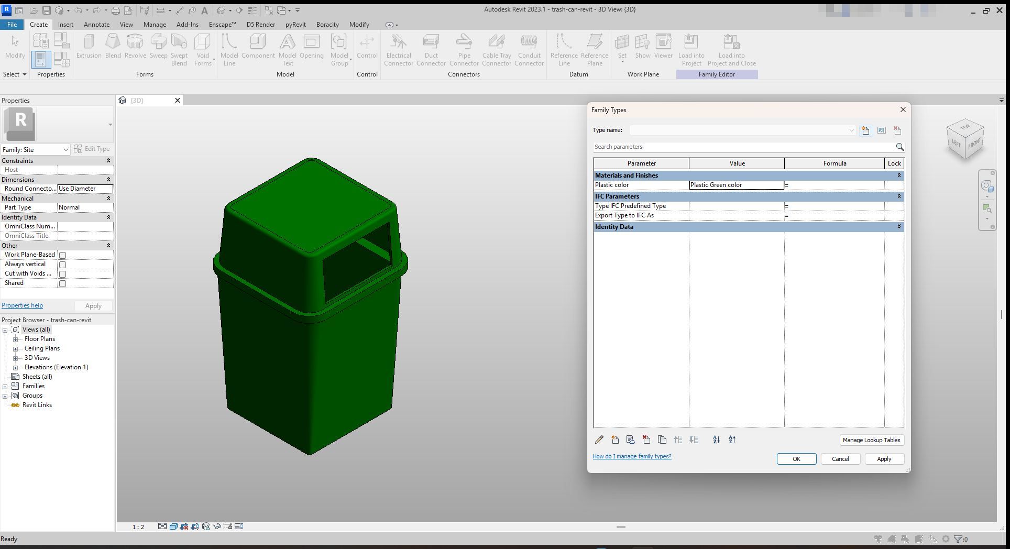Sort parameters in ascending order

716,440
